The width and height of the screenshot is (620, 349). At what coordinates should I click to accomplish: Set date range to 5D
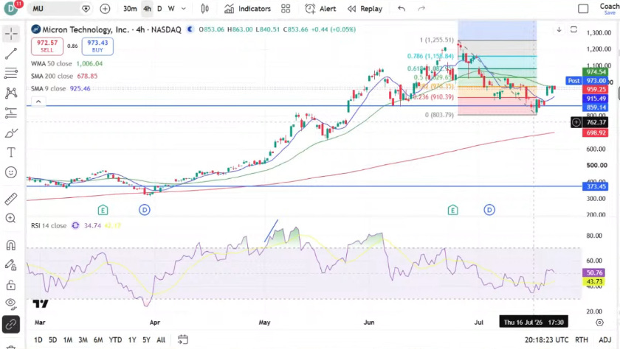[x=52, y=339]
